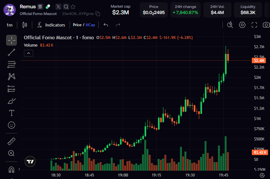Open chart settings hexagon icon
Viewport: 270px width, 179px height.
(x=242, y=25)
